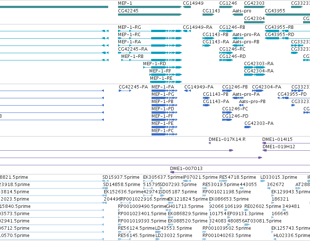Select protein CG14949-PA

(199, 87)
